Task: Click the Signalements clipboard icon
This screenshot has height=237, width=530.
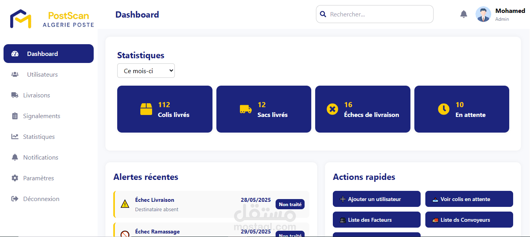Action: pyautogui.click(x=15, y=116)
